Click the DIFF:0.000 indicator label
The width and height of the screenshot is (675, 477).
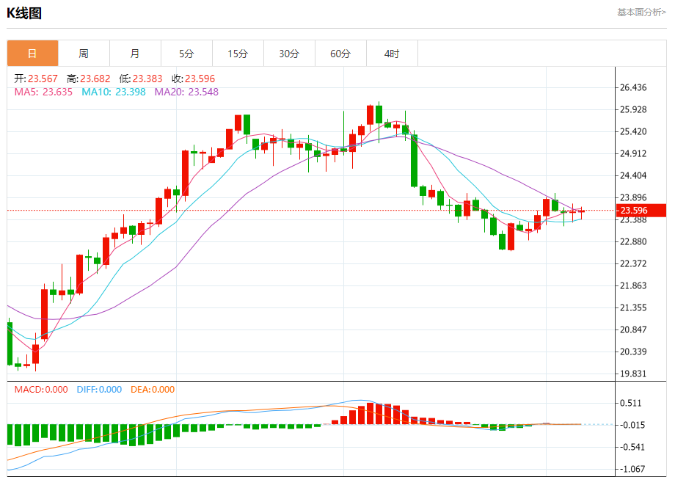(x=99, y=390)
